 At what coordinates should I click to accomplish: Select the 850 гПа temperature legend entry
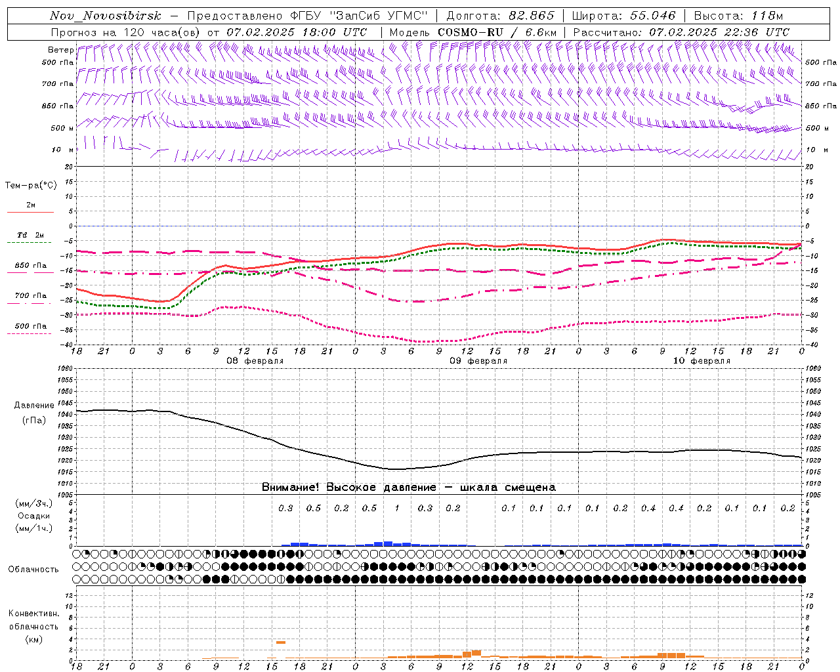click(x=30, y=266)
